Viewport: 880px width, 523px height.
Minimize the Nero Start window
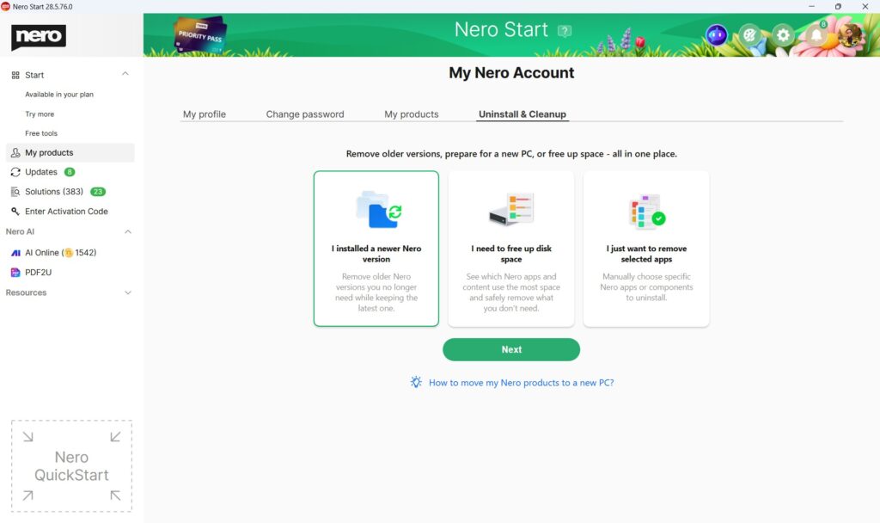tap(811, 6)
